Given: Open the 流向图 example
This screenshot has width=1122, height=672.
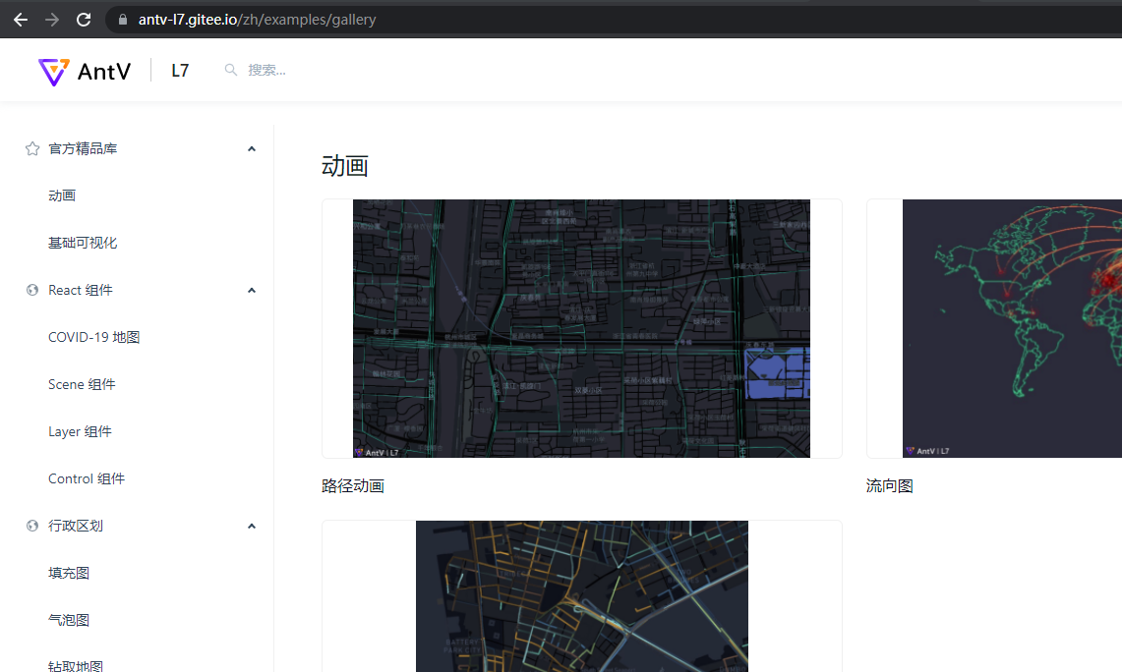Looking at the screenshot, I should [889, 484].
